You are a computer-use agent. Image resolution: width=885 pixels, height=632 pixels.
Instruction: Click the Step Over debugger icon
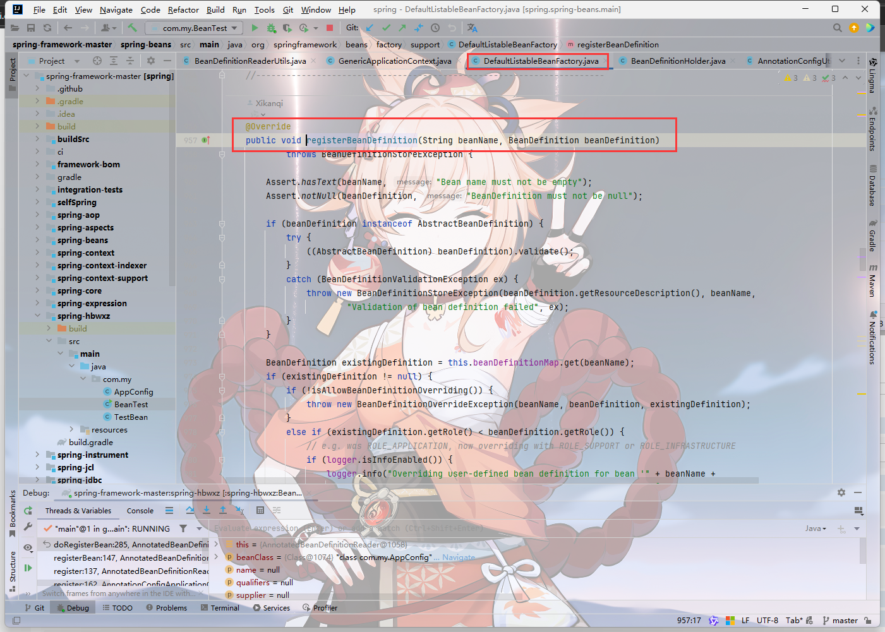[x=190, y=510]
